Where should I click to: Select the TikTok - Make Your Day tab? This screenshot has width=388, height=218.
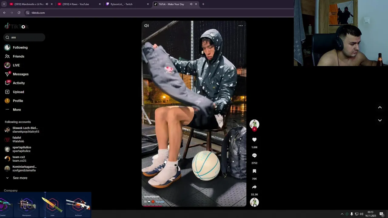coord(171,4)
